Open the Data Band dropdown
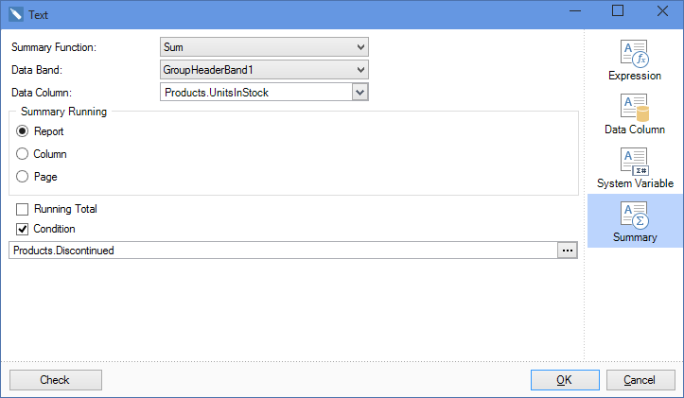This screenshot has height=398, width=684. (264, 70)
